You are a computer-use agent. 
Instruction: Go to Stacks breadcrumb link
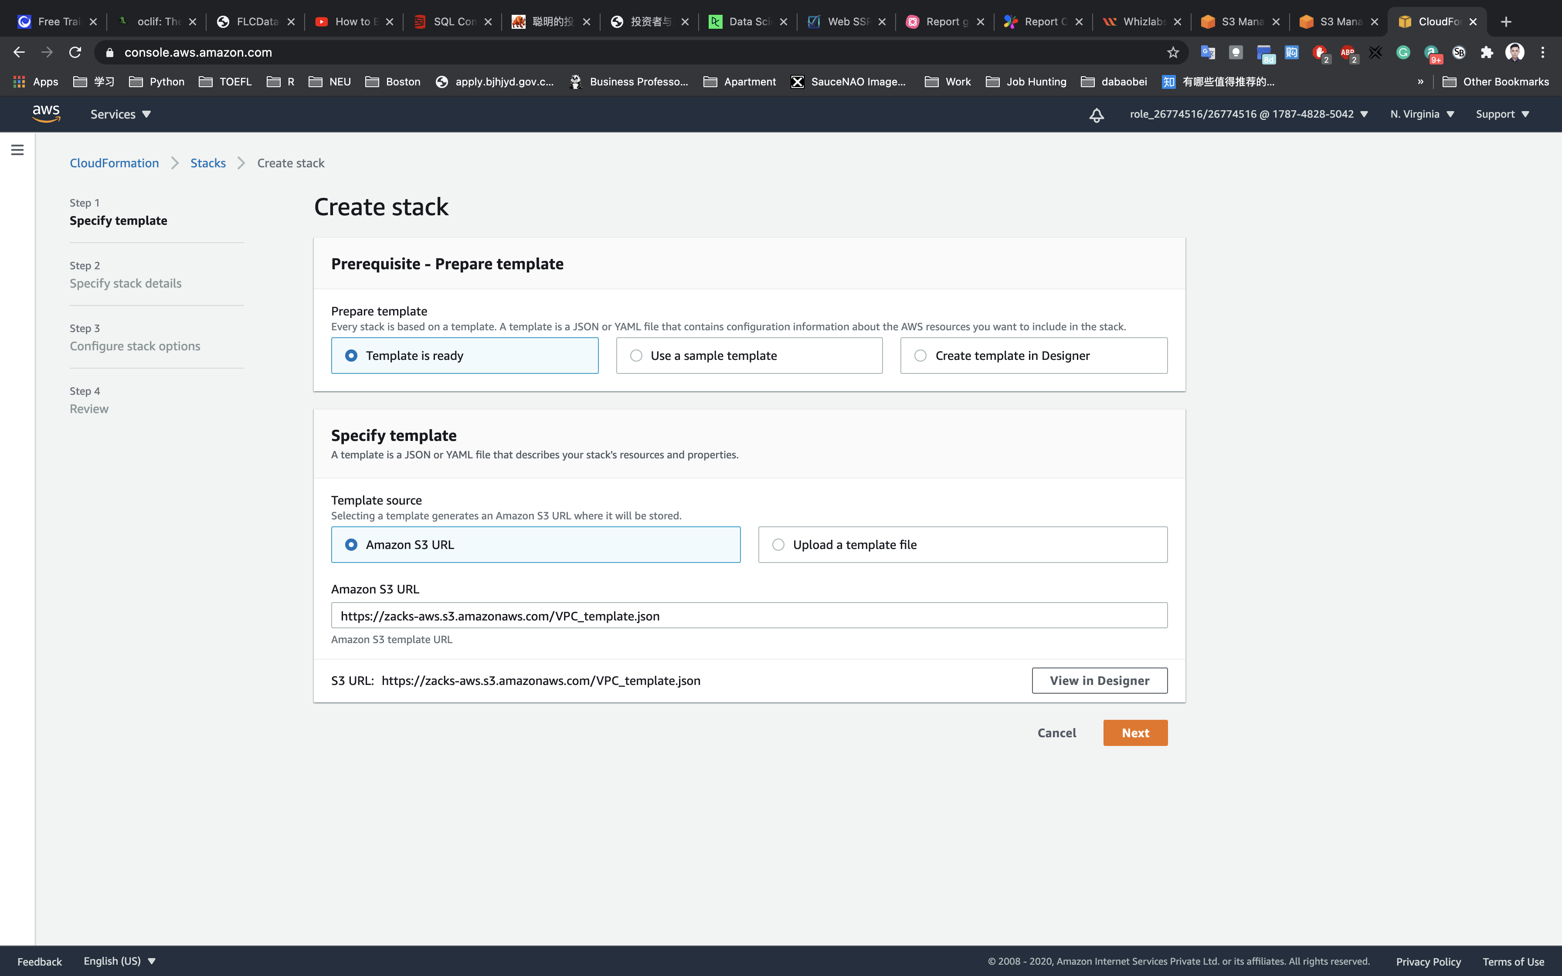click(208, 163)
